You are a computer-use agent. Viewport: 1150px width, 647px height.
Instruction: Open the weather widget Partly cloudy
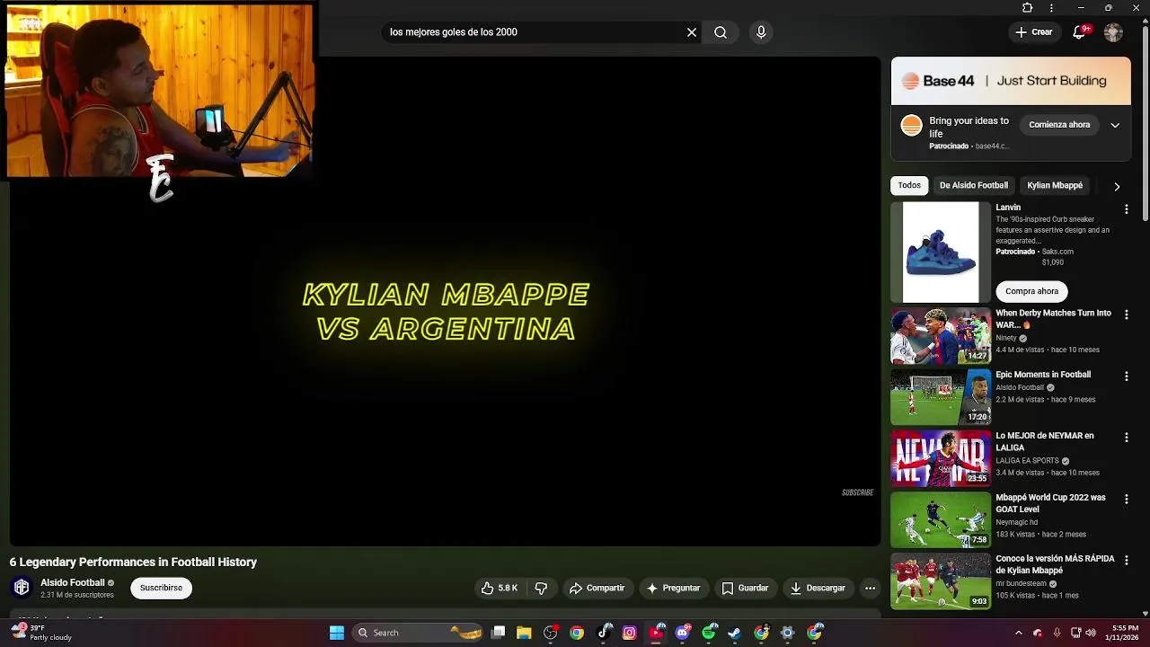pyautogui.click(x=41, y=633)
